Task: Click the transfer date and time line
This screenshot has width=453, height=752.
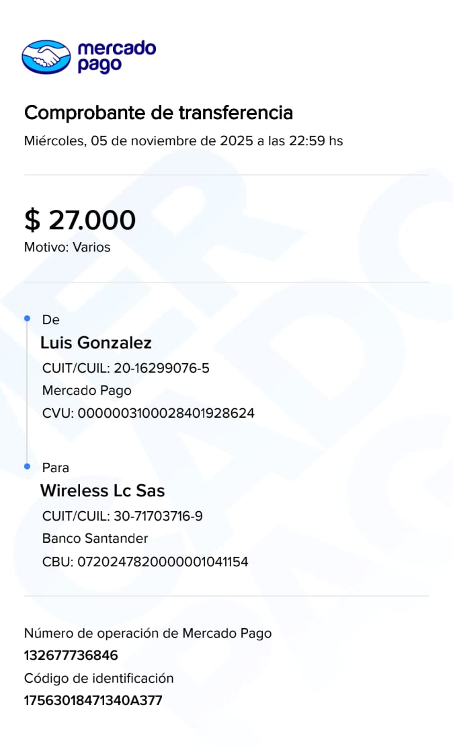Action: point(183,142)
